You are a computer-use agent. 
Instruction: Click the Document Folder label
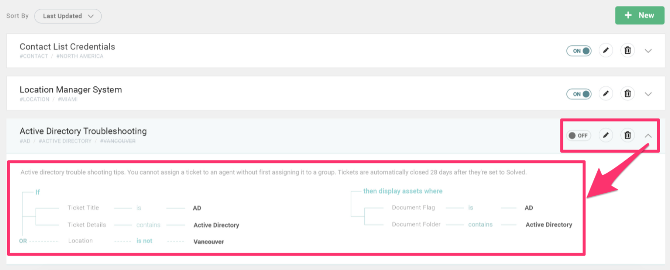pos(416,224)
